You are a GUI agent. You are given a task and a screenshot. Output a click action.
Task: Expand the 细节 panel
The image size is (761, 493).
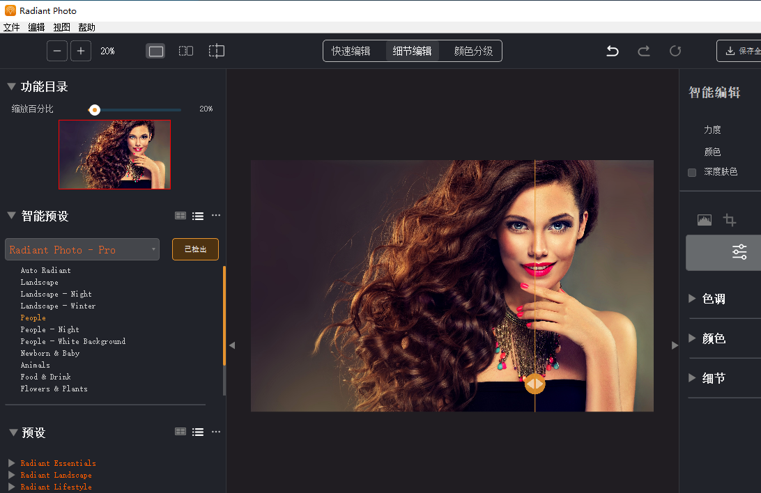pos(692,377)
